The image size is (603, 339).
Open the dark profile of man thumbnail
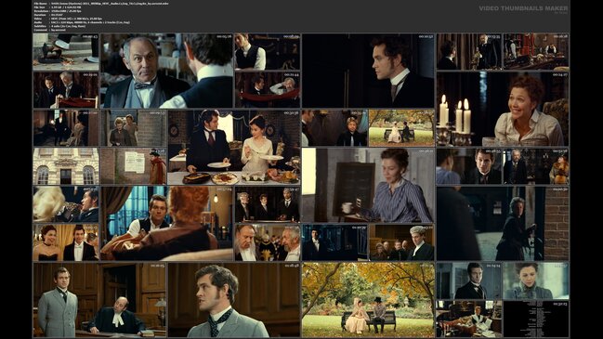coord(368,71)
